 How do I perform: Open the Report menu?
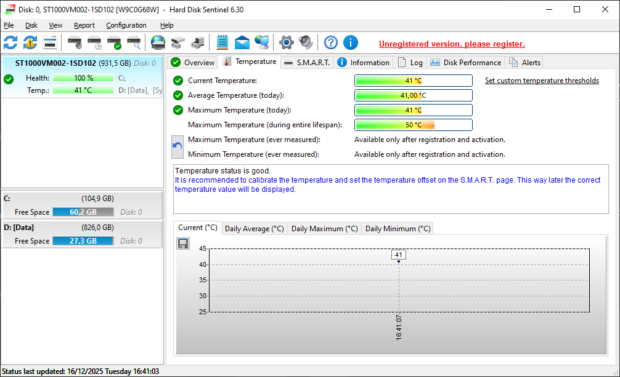(x=84, y=25)
